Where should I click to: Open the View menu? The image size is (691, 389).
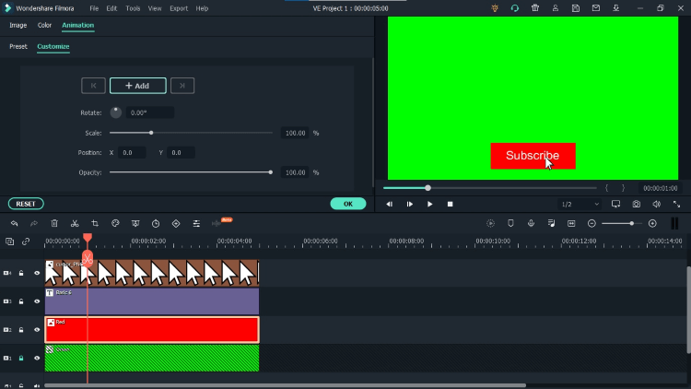[x=155, y=8]
